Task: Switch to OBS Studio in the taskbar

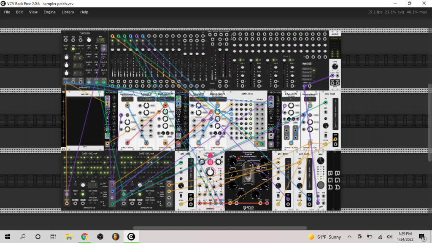Action: pyautogui.click(x=100, y=237)
